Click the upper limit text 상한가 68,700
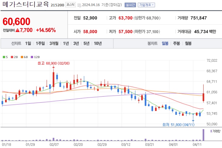Viewport: 222px width, 148px height. point(147,18)
